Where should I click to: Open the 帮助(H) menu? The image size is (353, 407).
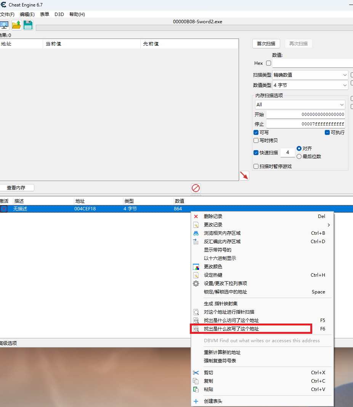pos(77,14)
